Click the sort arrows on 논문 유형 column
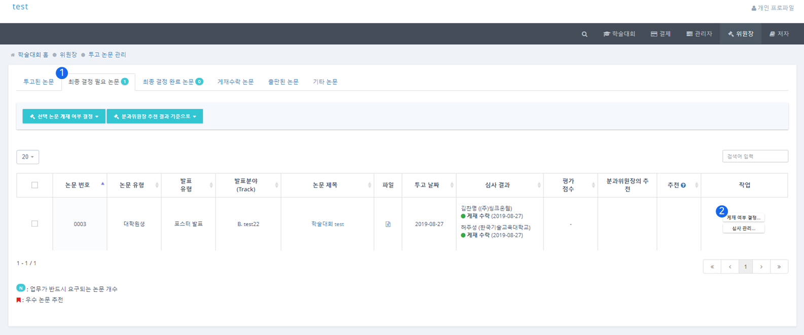Image resolution: width=804 pixels, height=335 pixels. (157, 185)
